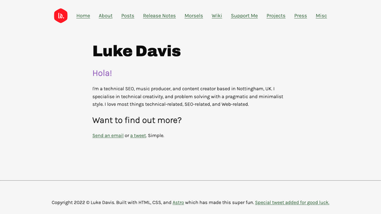Image resolution: width=381 pixels, height=214 pixels.
Task: Open the Press page
Action: click(x=301, y=16)
